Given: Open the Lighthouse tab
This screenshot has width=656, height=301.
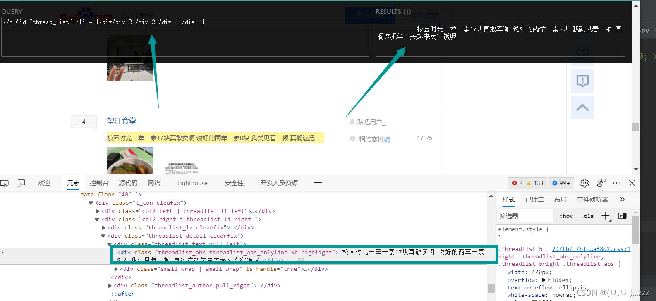Looking at the screenshot, I should click(192, 183).
